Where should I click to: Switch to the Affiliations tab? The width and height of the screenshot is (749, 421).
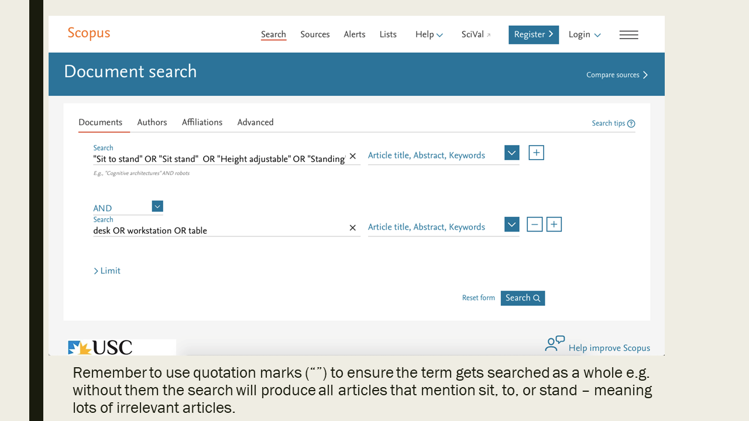click(202, 122)
